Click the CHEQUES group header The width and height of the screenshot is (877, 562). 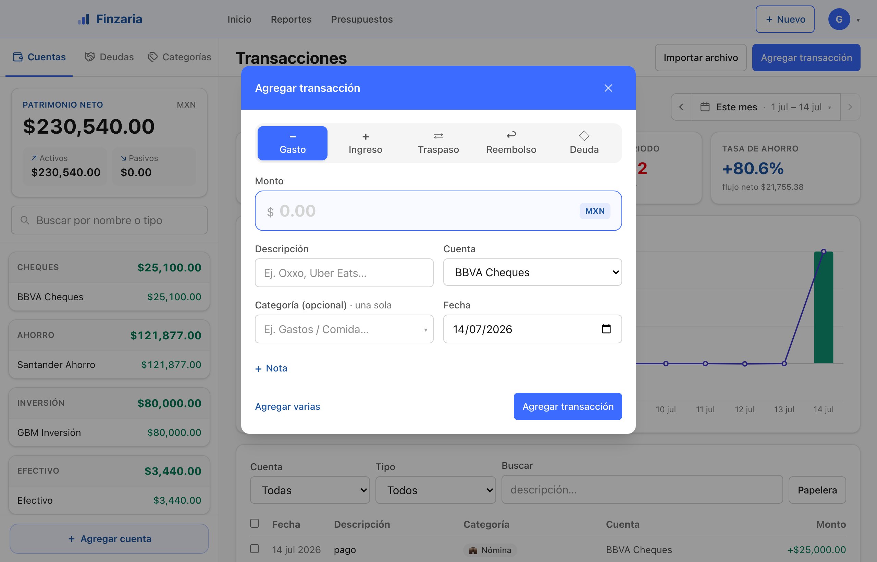pos(109,268)
